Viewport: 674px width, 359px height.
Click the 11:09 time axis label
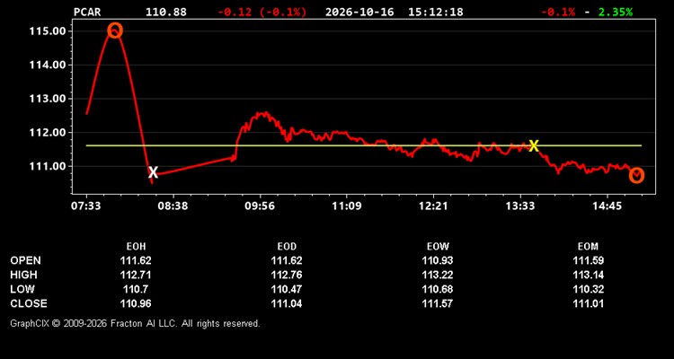click(347, 206)
